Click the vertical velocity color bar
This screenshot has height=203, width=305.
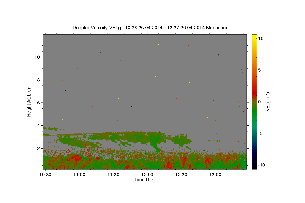click(254, 101)
